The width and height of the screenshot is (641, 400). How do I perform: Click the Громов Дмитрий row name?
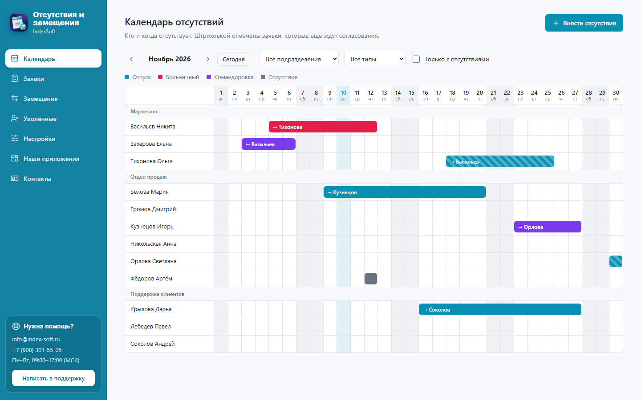[153, 209]
